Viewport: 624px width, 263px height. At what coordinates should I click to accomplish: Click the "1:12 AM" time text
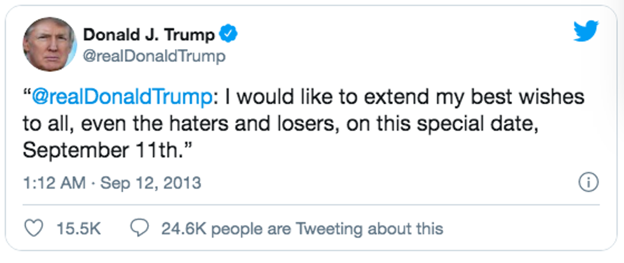[x=53, y=184]
